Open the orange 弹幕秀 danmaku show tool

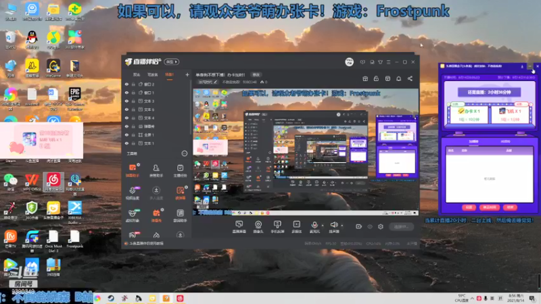[x=156, y=216]
